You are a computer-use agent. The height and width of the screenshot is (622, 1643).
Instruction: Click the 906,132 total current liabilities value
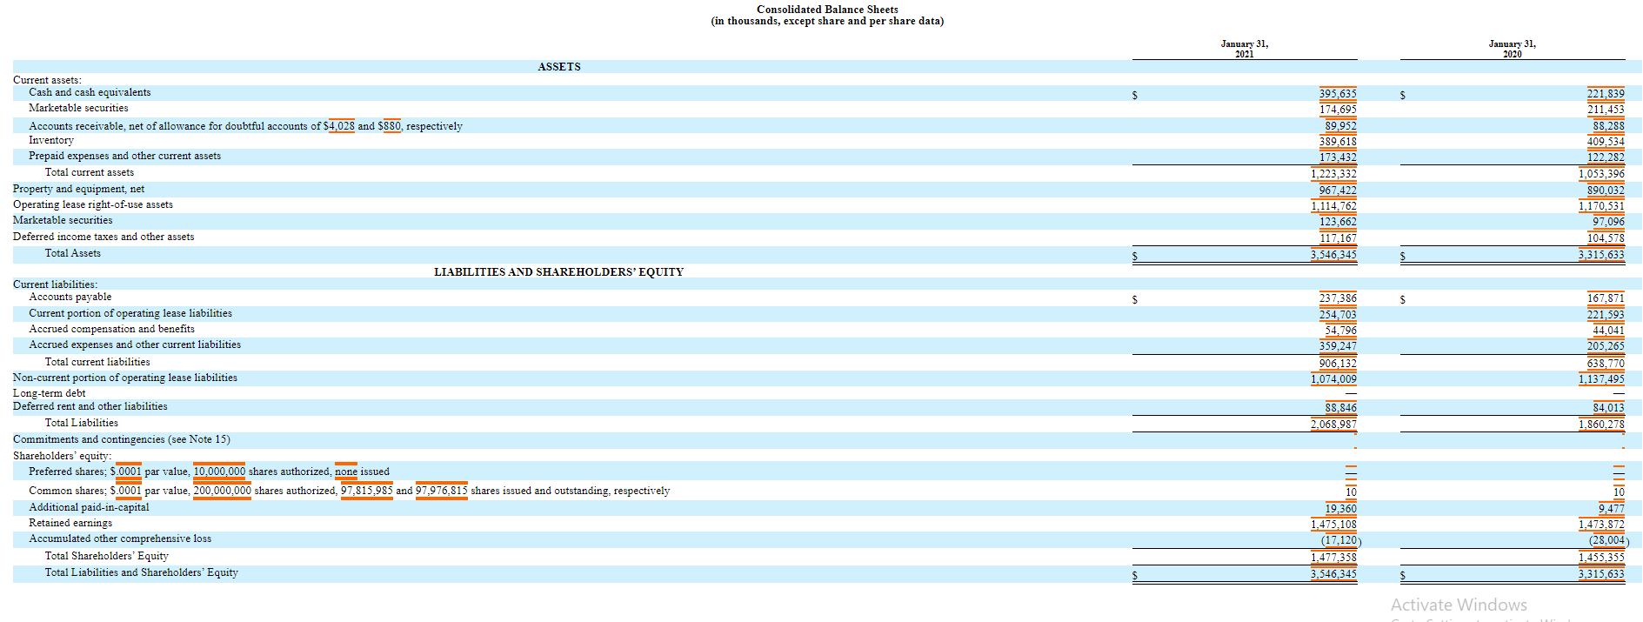point(1338,364)
